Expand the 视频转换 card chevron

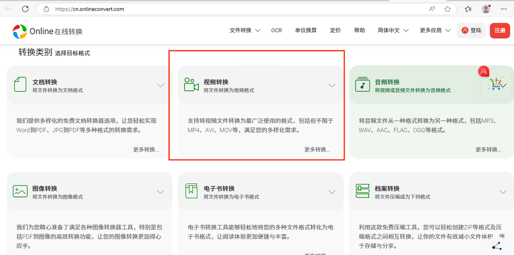click(331, 86)
